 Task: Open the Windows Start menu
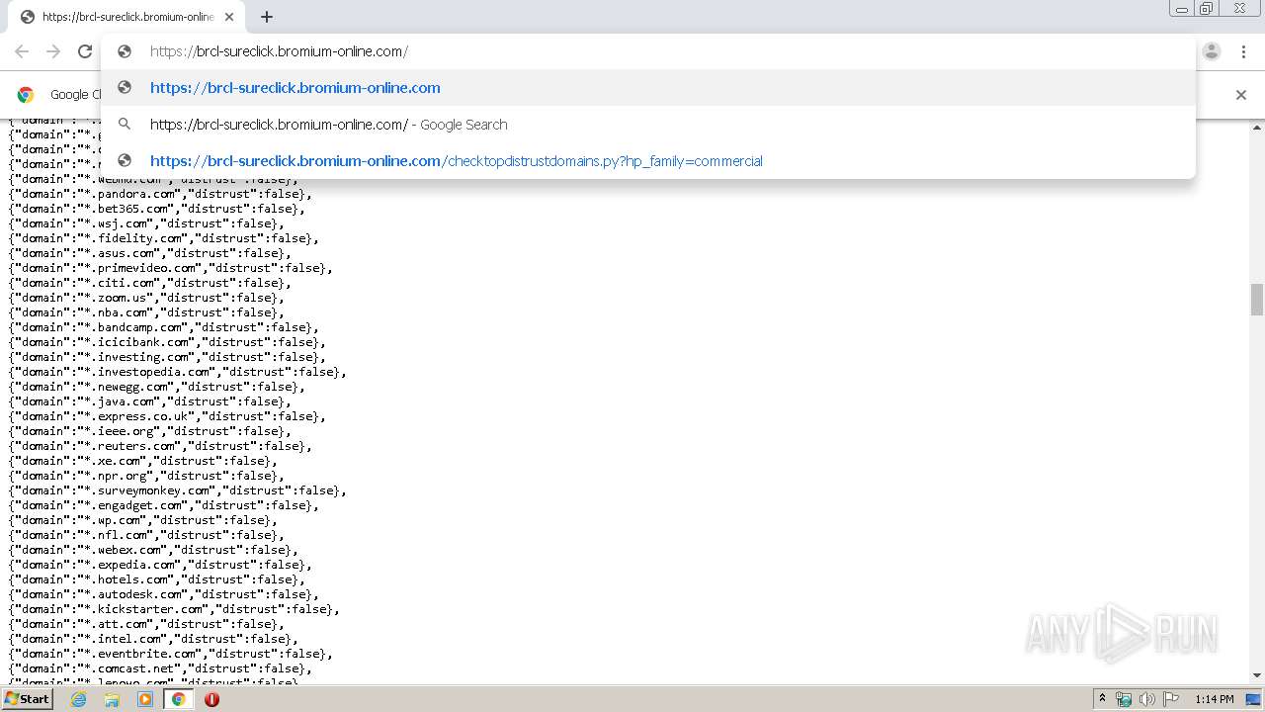(28, 698)
